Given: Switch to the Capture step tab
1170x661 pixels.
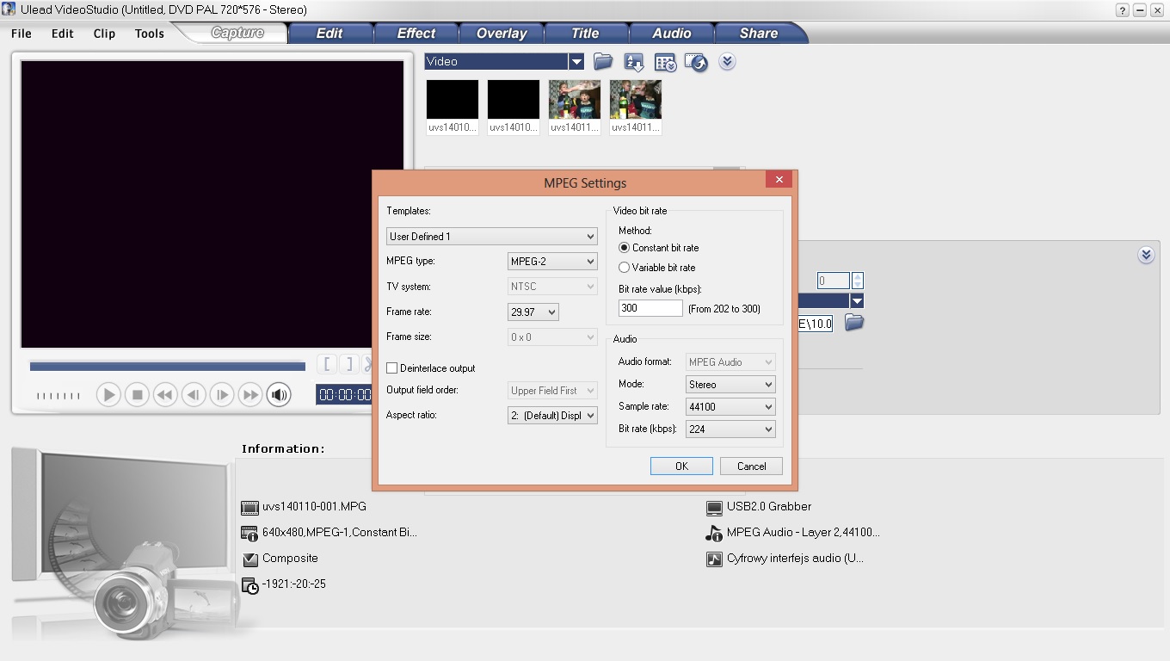Looking at the screenshot, I should click(237, 33).
